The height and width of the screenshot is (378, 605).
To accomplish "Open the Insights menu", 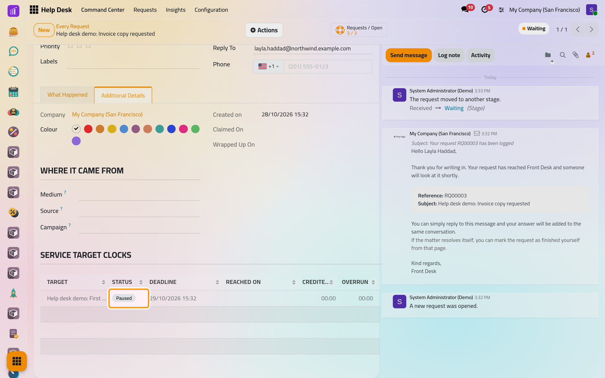I will (176, 10).
